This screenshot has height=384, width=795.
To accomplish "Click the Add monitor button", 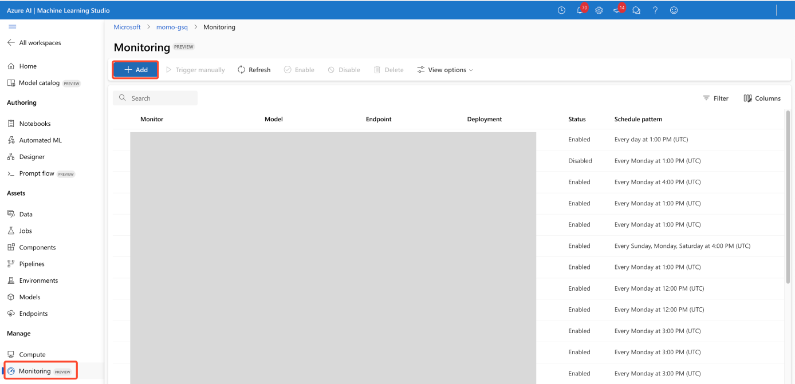I will (x=136, y=70).
